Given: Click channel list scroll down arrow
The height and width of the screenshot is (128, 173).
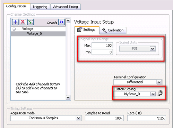Looking at the screenshot, I should click(x=68, y=97).
